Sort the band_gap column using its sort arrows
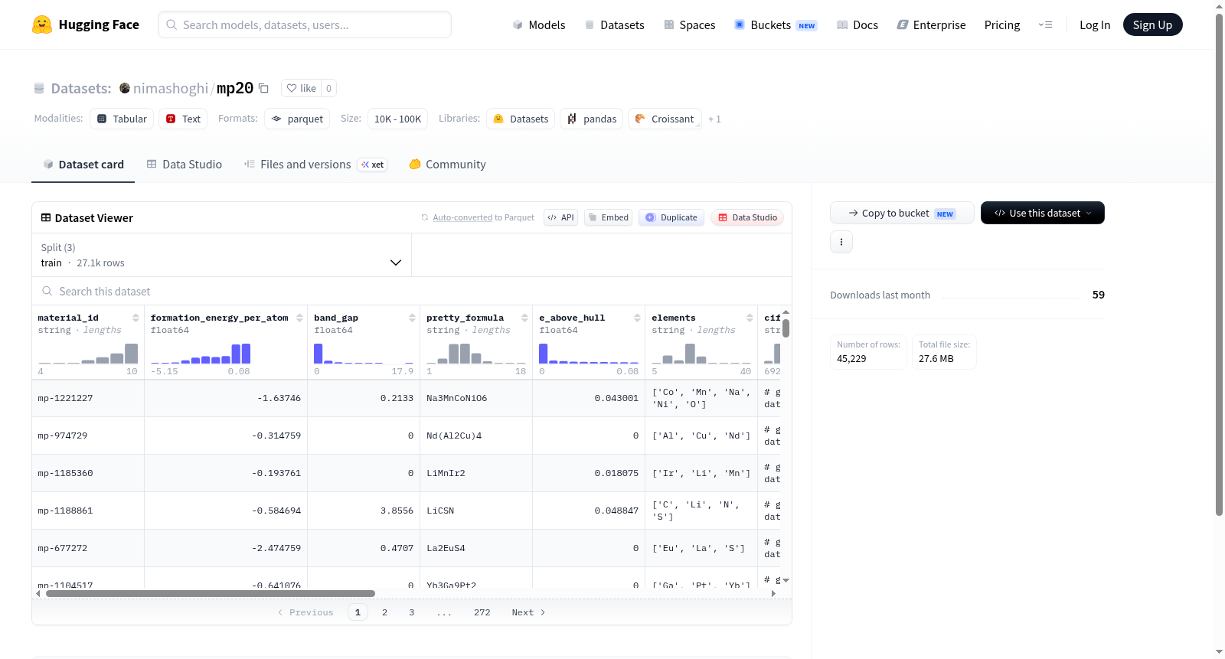The image size is (1225, 659). [412, 318]
